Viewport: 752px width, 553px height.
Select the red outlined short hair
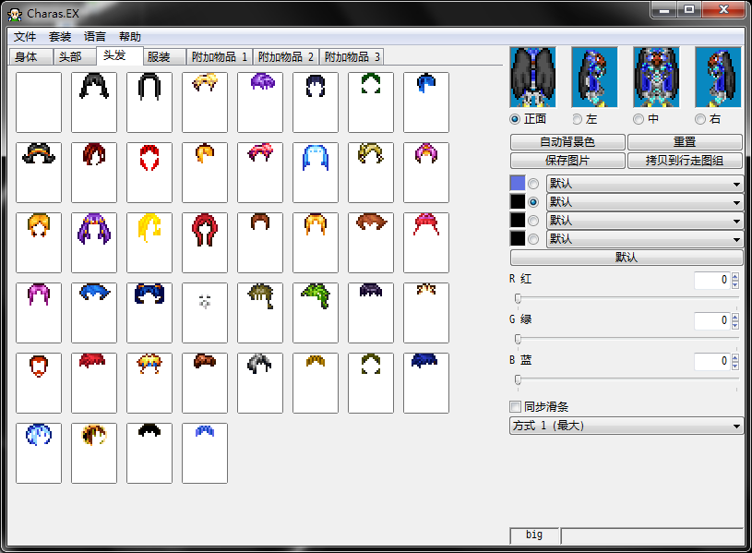[x=149, y=173]
